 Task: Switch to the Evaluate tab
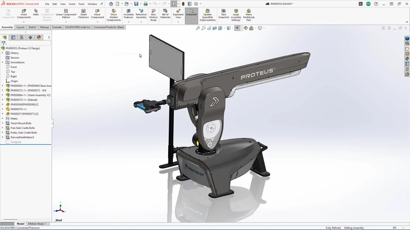pyautogui.click(x=57, y=27)
